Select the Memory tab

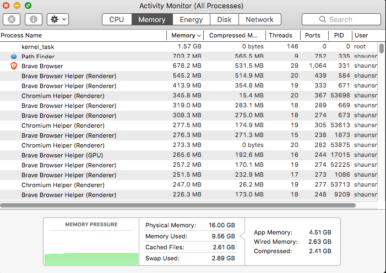pos(152,19)
